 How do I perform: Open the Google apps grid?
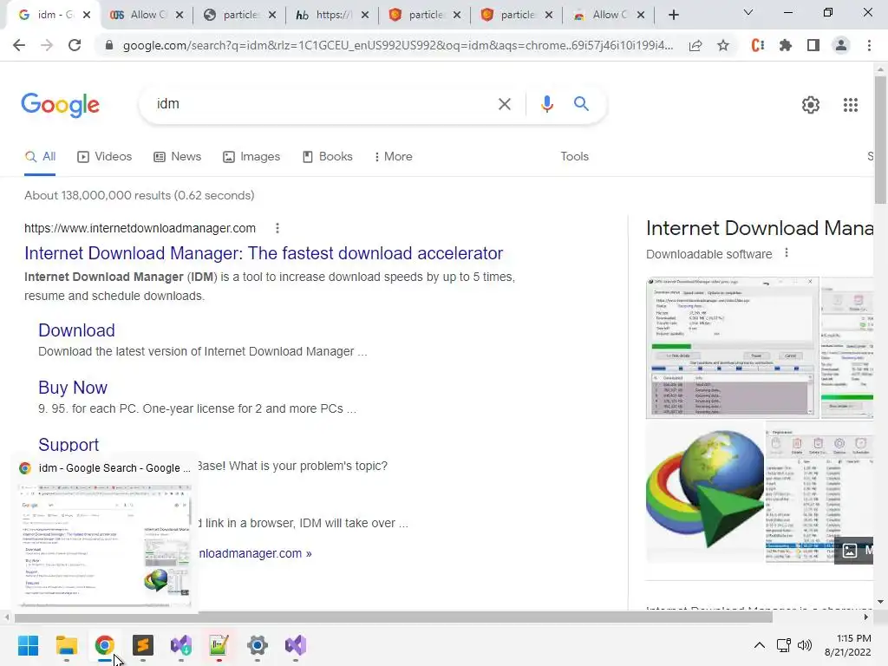coord(851,105)
